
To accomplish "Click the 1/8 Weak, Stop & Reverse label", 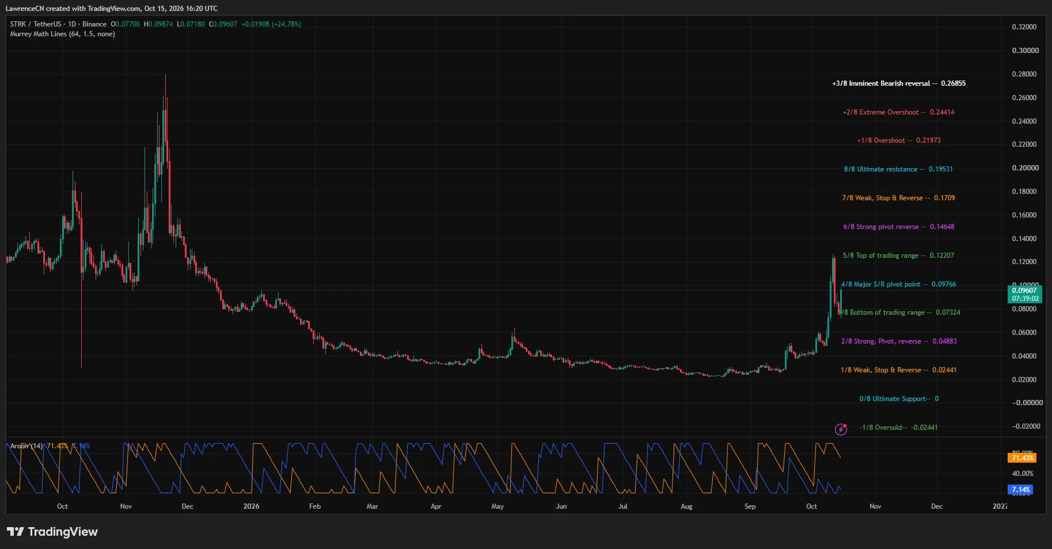I will tap(898, 370).
